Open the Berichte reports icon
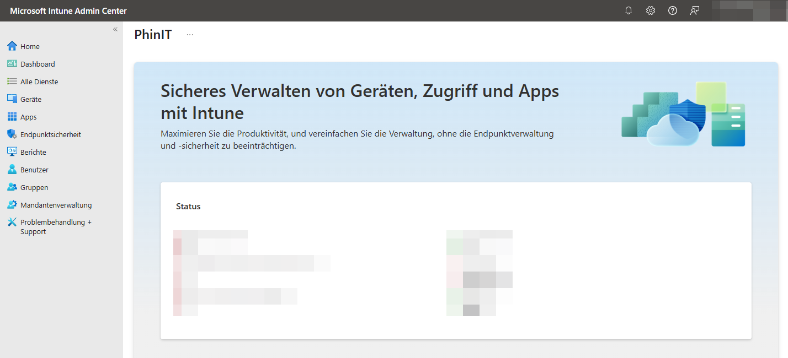Image resolution: width=788 pixels, height=358 pixels. [x=12, y=152]
